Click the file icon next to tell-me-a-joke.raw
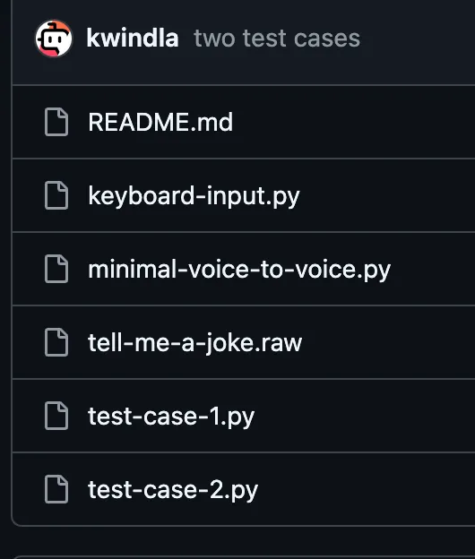The width and height of the screenshot is (475, 559). pyautogui.click(x=56, y=342)
